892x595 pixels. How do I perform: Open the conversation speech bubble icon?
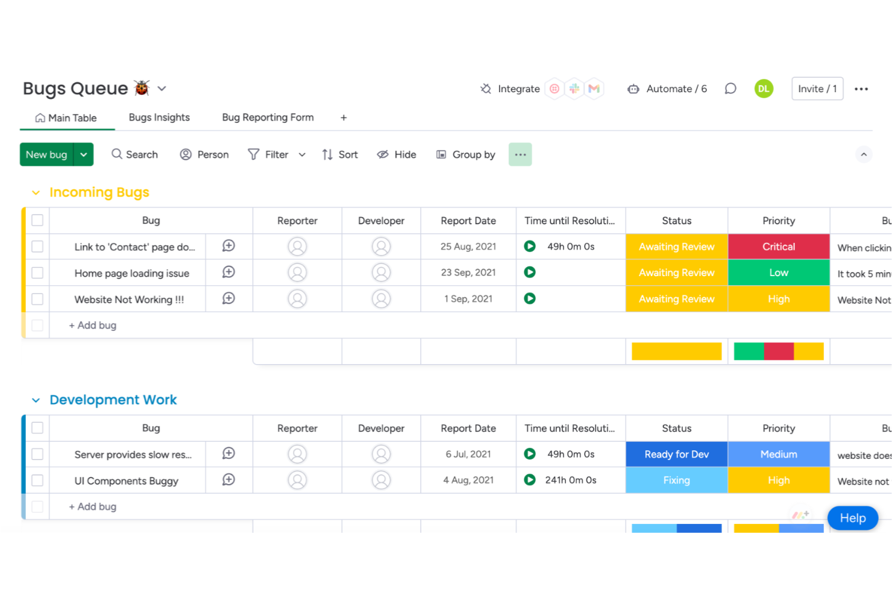730,89
